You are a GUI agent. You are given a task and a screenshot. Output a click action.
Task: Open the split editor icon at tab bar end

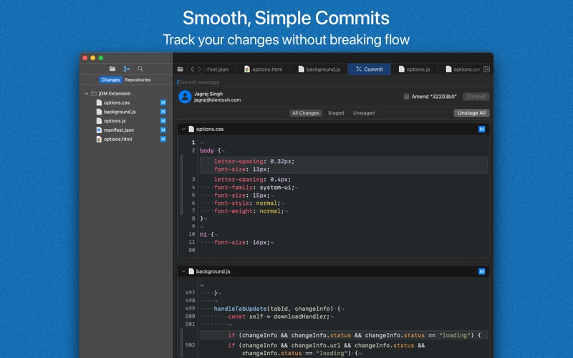click(x=486, y=69)
